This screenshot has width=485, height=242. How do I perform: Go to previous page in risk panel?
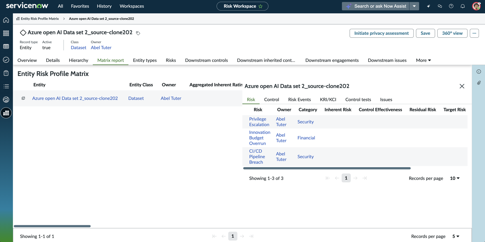coord(337,178)
